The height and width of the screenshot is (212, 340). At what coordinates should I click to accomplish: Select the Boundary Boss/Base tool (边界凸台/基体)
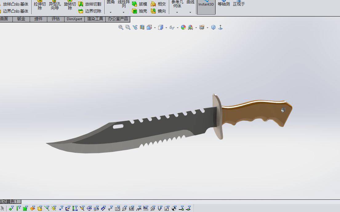pos(14,11)
